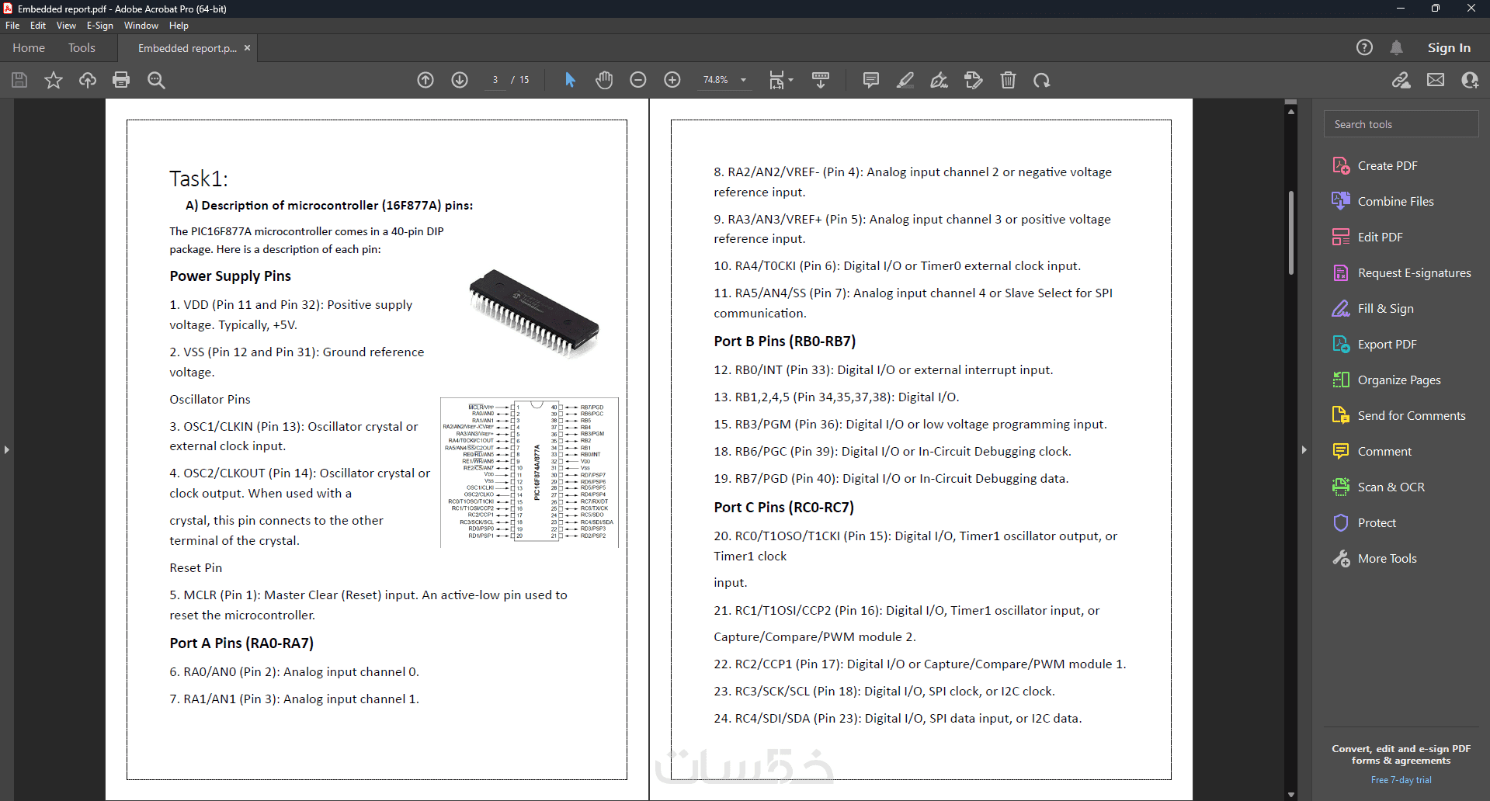Open Request E-signatures tool
The width and height of the screenshot is (1490, 801).
pyautogui.click(x=1401, y=272)
